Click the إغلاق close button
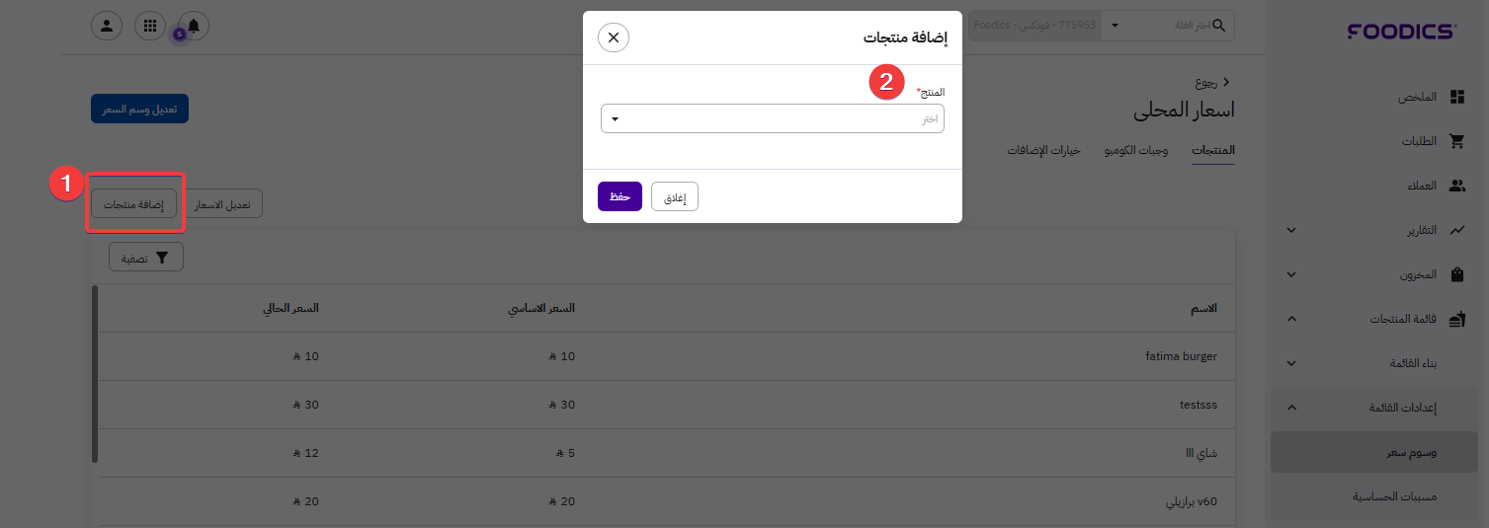This screenshot has height=528, width=1489. [675, 197]
